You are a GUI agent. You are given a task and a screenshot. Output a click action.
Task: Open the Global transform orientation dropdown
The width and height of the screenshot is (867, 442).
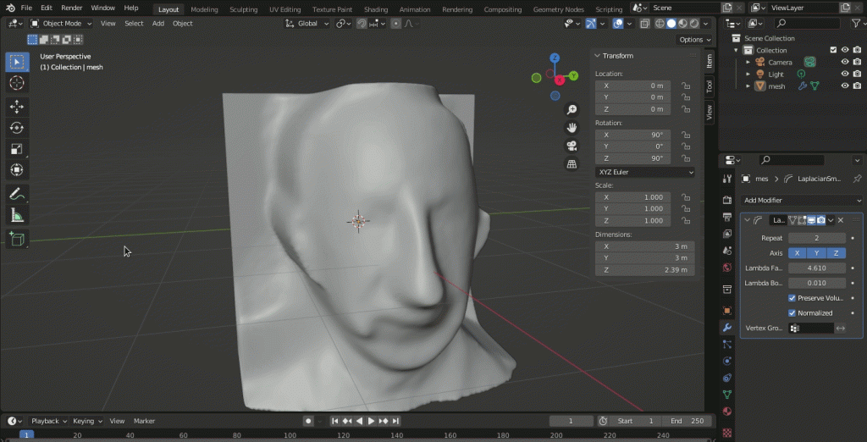pos(306,23)
